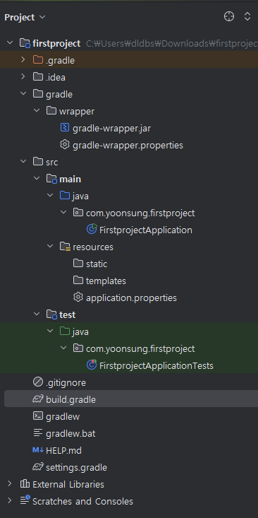This screenshot has height=518, width=258.
Task: Click the main package folder icon
Action: [x=78, y=213]
